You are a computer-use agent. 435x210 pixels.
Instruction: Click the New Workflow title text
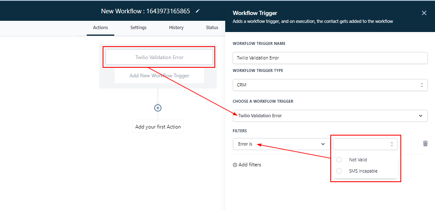coord(145,11)
